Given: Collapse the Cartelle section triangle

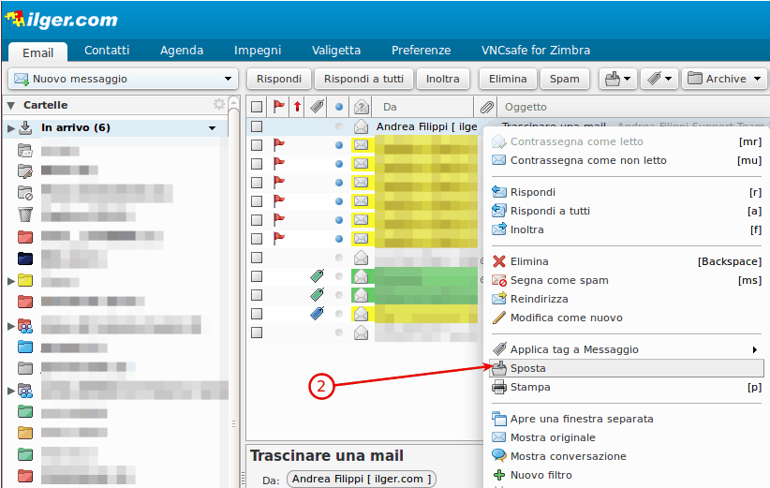Looking at the screenshot, I should click(x=11, y=105).
